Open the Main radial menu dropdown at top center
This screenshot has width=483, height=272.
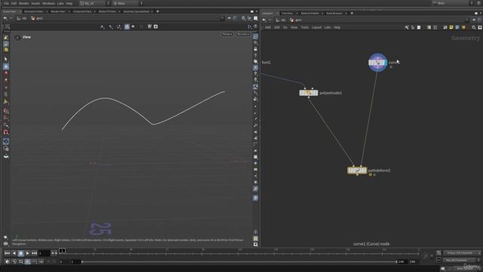[125, 3]
